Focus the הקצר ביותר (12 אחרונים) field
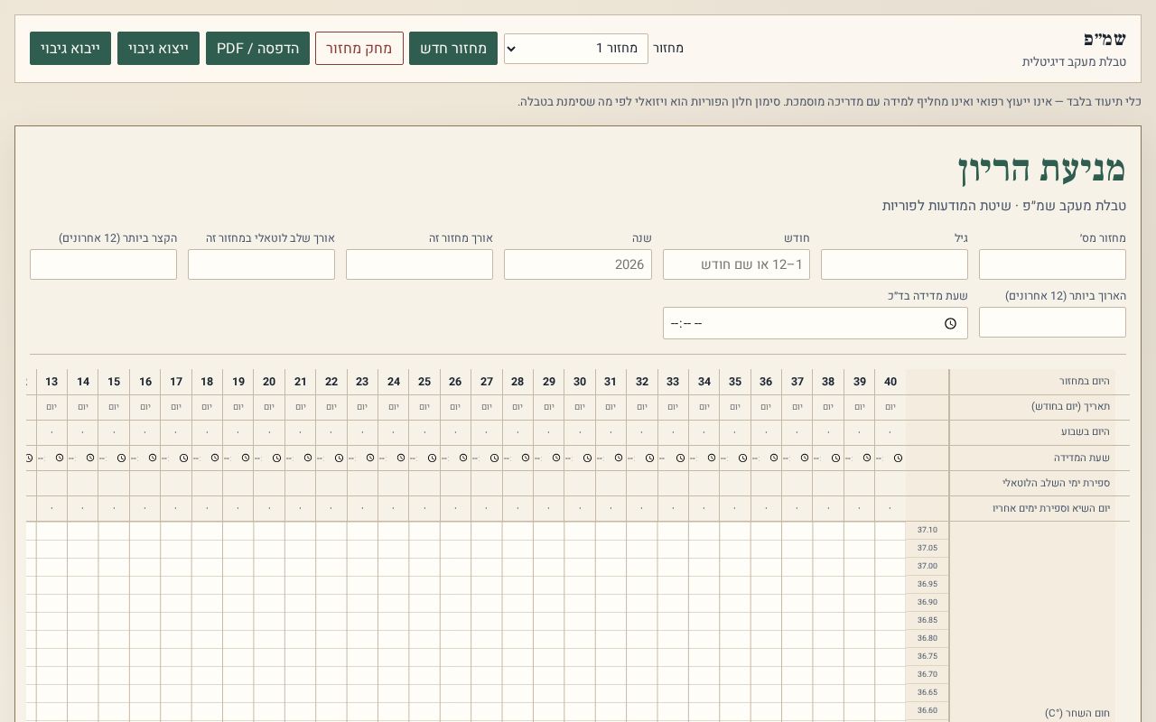 click(x=103, y=264)
